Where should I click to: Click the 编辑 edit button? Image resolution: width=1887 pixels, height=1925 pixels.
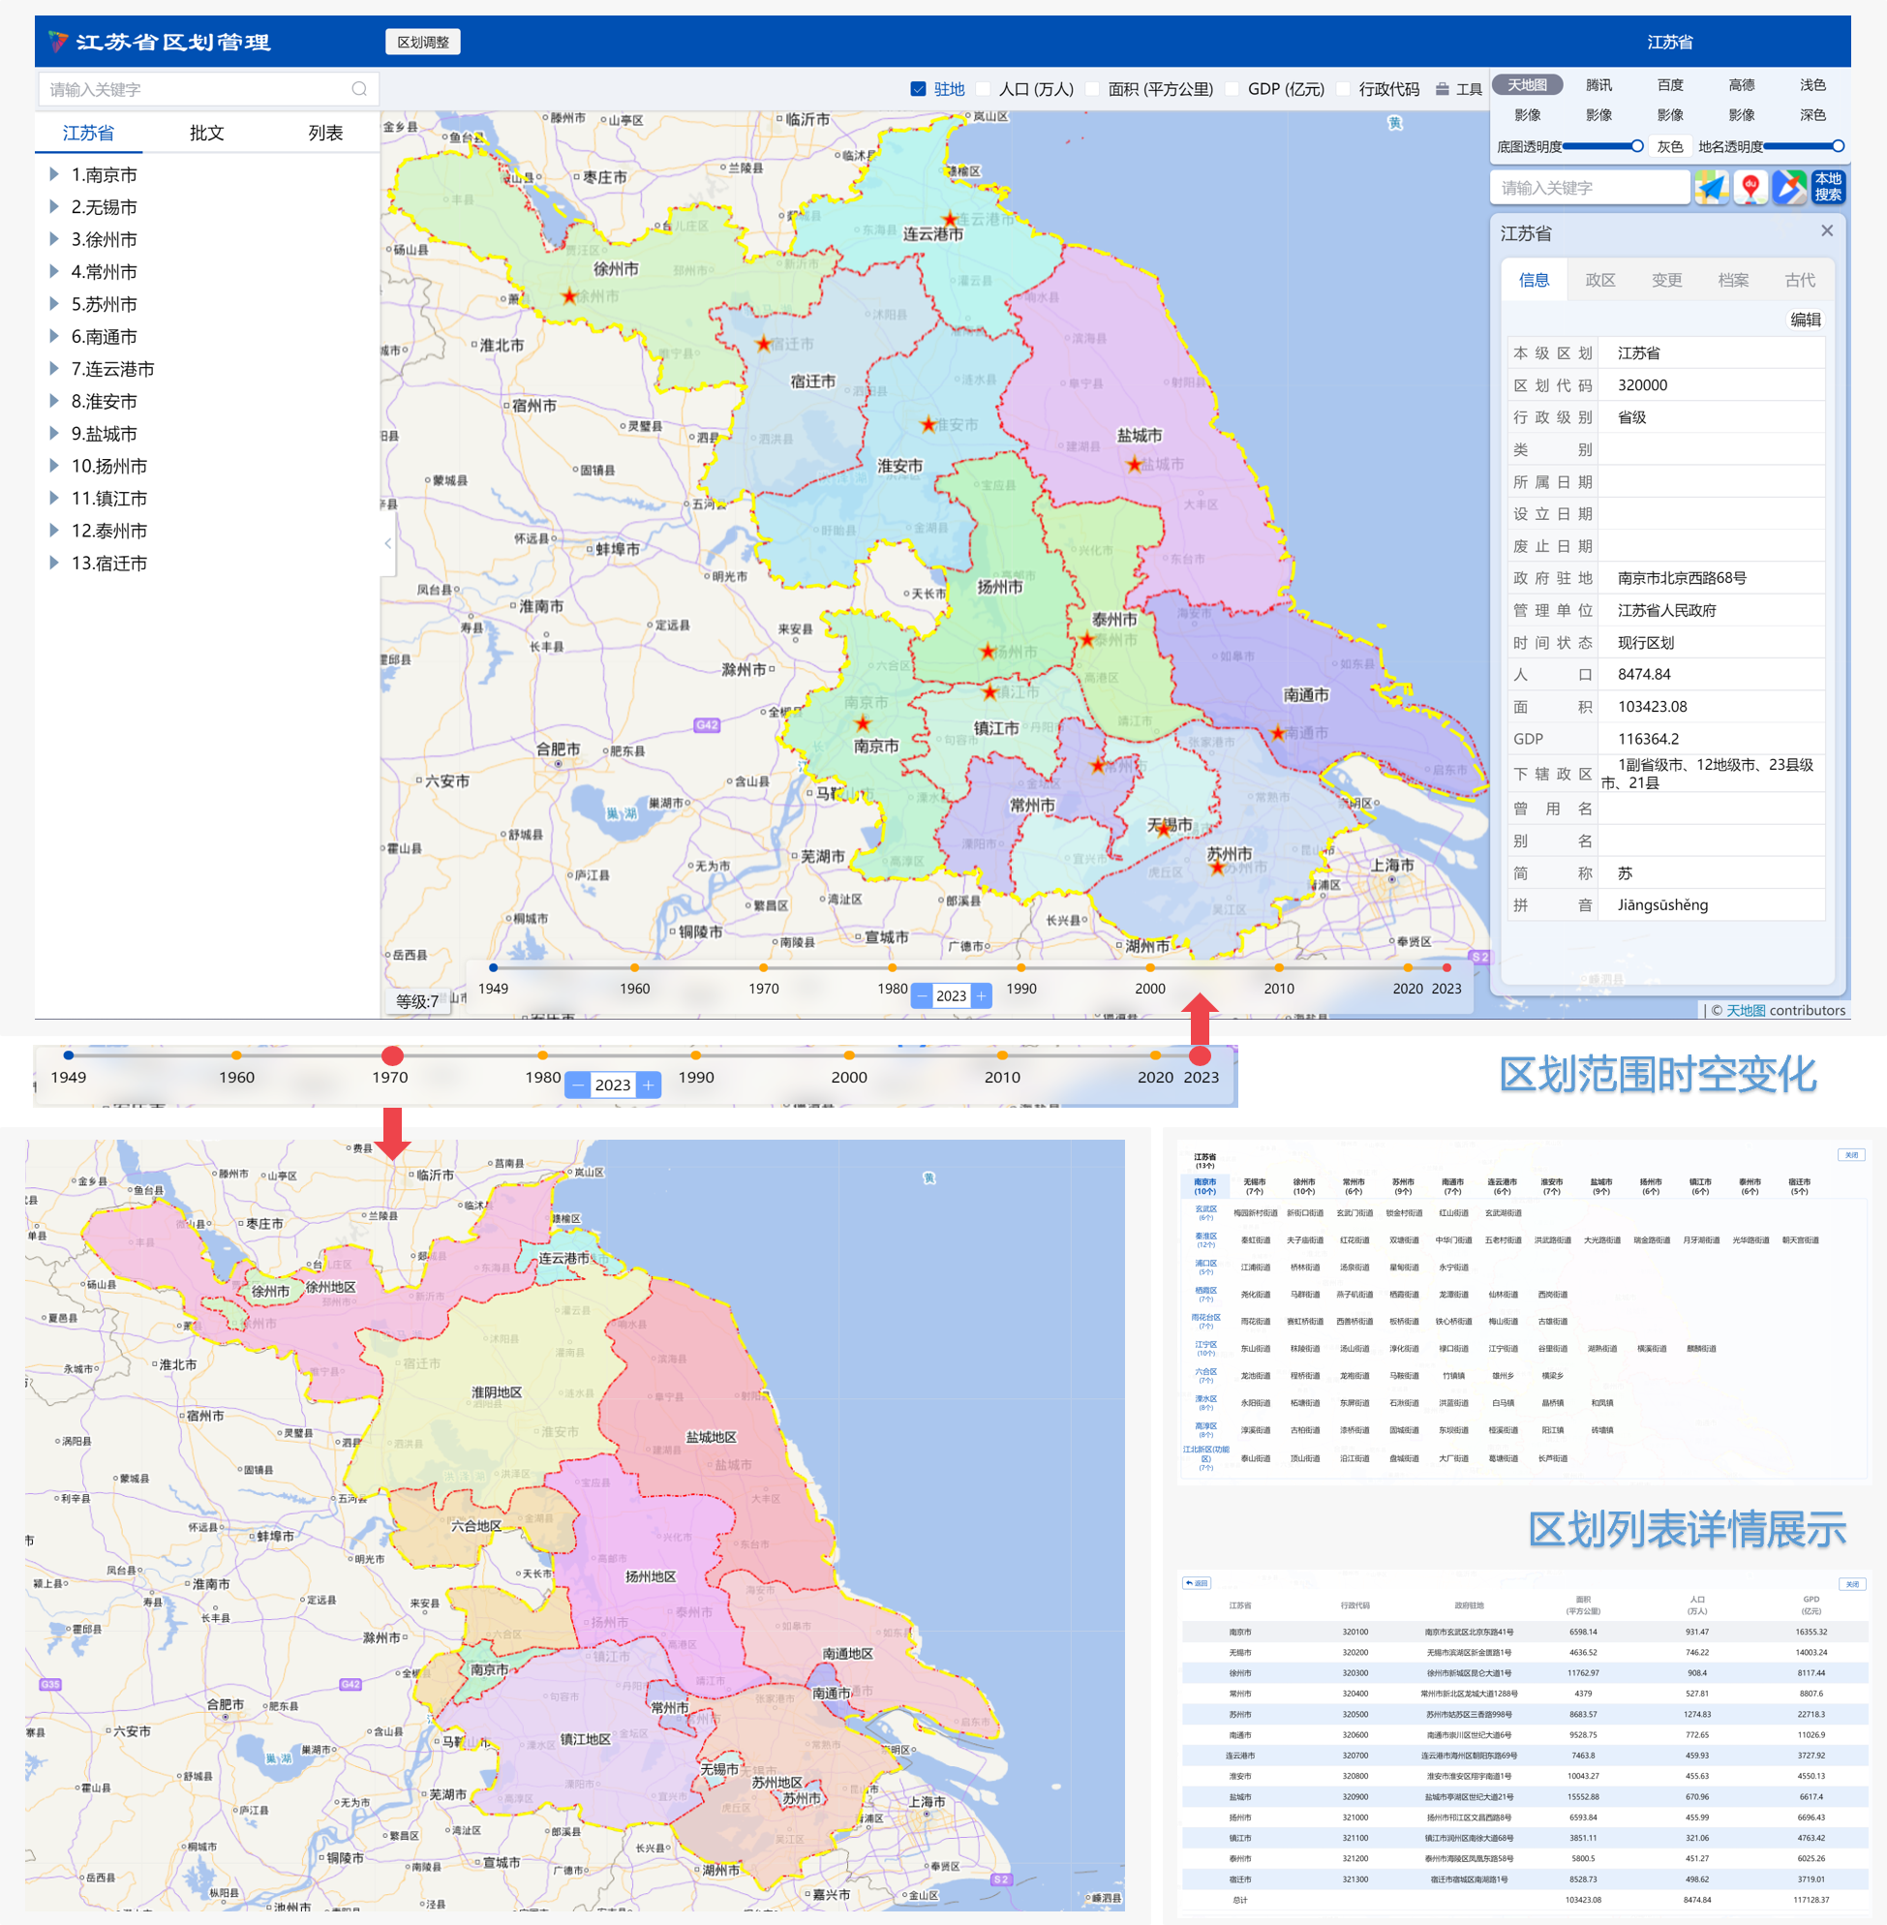(1805, 320)
